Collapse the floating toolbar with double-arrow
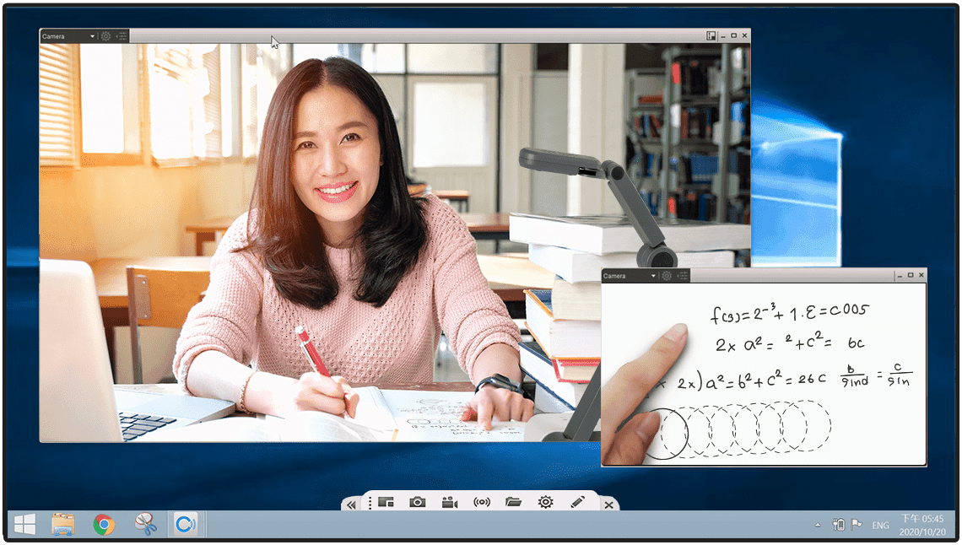 tap(351, 505)
